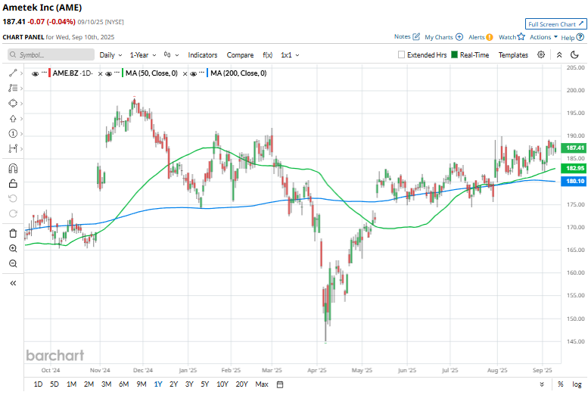Switch to dark mode moon icon
Viewport: 588px width, 395px height.
(574, 54)
